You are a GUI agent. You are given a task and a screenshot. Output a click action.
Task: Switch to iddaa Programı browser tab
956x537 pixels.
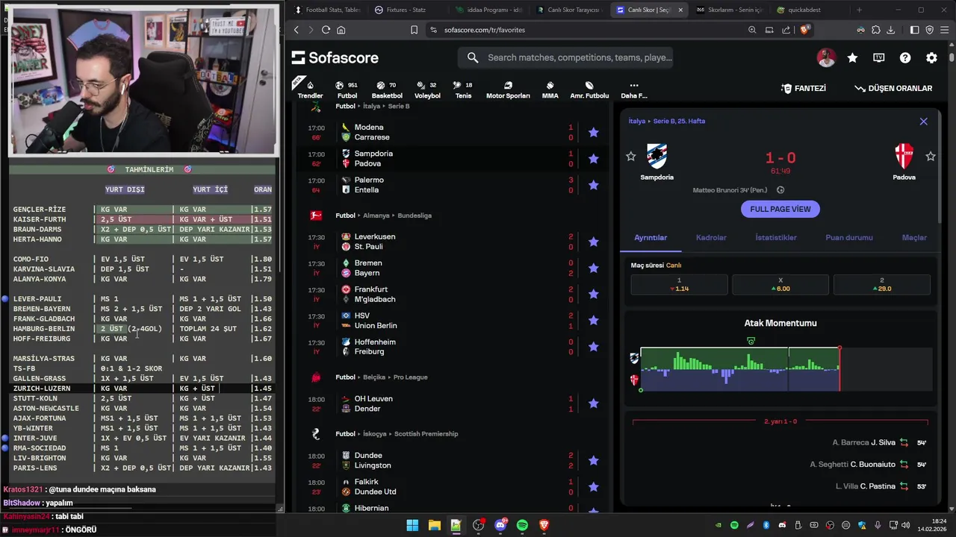[x=489, y=10]
